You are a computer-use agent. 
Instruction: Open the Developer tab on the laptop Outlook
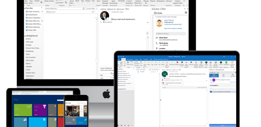point(146,59)
